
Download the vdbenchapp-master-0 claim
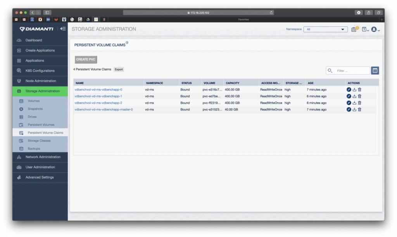(354, 110)
